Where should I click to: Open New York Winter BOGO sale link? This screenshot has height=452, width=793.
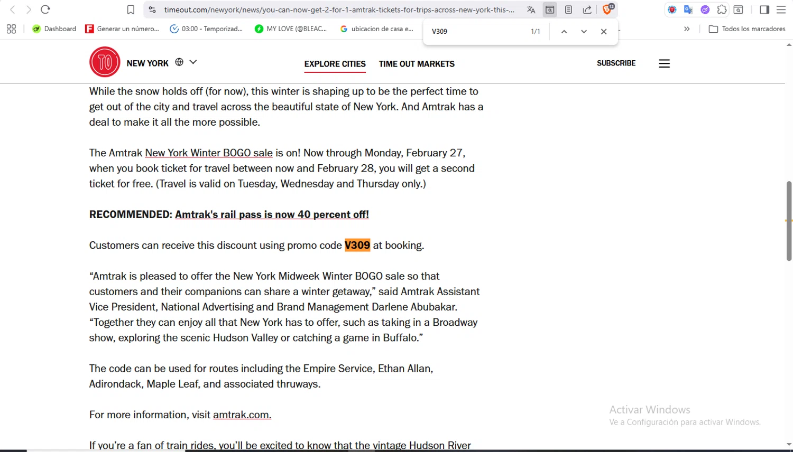pos(209,153)
